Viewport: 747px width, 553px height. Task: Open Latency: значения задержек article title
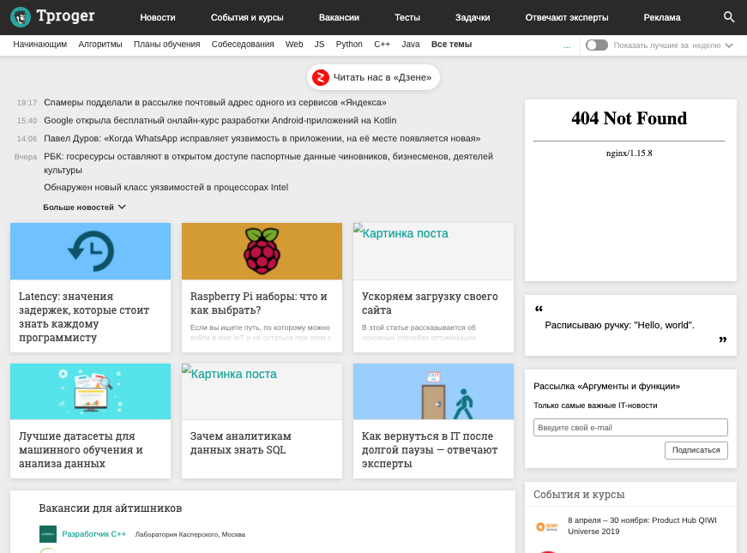pyautogui.click(x=84, y=316)
